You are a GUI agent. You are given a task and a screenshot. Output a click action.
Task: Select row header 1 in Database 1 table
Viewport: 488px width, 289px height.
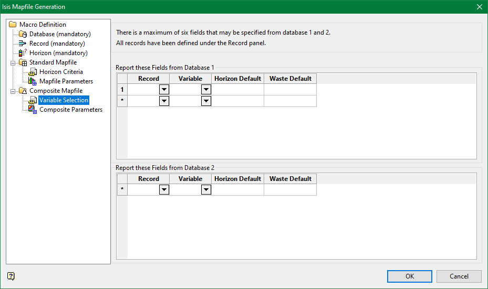point(122,90)
